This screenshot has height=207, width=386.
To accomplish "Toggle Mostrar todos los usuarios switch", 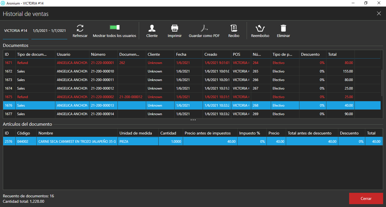I will (x=115, y=27).
